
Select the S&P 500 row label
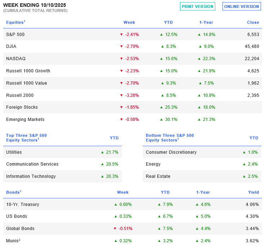(15, 35)
